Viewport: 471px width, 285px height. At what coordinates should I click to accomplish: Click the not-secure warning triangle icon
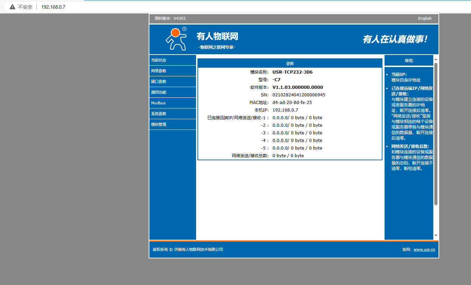coord(12,7)
